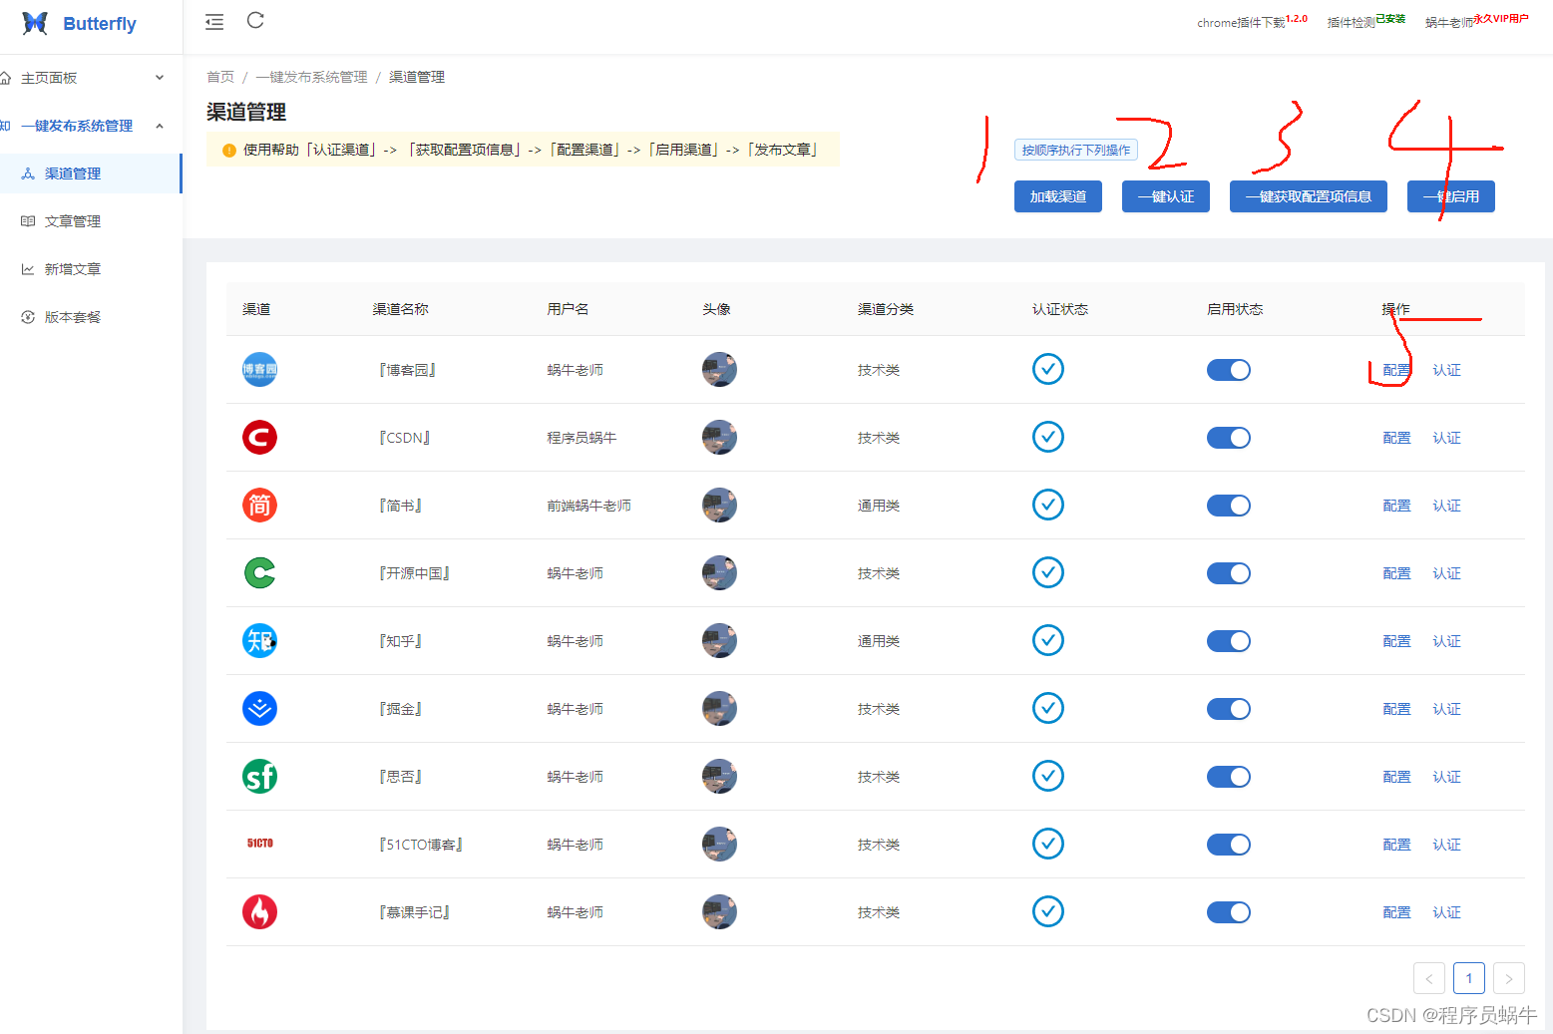Click the refresh page icon

click(255, 20)
